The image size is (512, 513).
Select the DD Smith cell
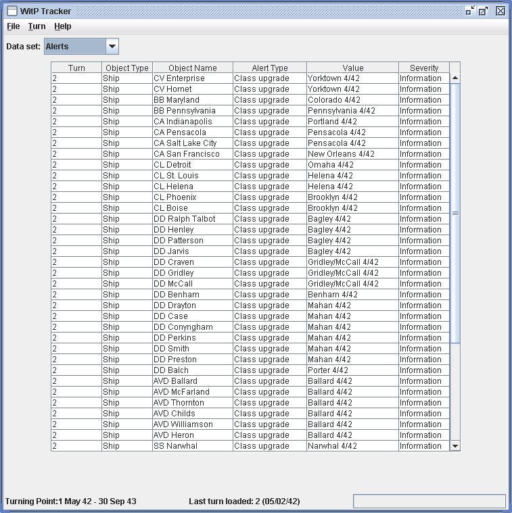pyautogui.click(x=193, y=348)
